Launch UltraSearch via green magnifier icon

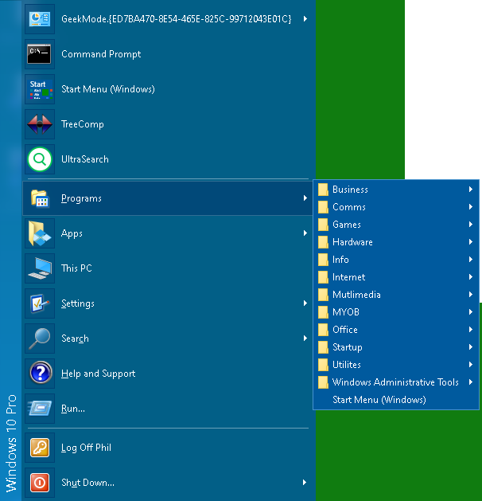tap(40, 159)
